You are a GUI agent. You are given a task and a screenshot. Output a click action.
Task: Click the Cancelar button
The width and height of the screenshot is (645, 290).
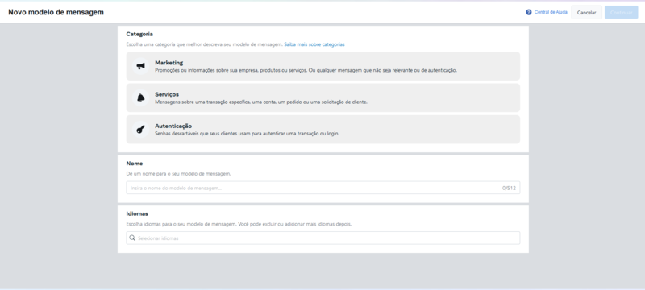tap(586, 13)
